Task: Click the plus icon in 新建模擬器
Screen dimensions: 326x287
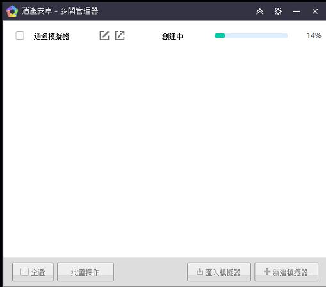Action: click(x=267, y=272)
